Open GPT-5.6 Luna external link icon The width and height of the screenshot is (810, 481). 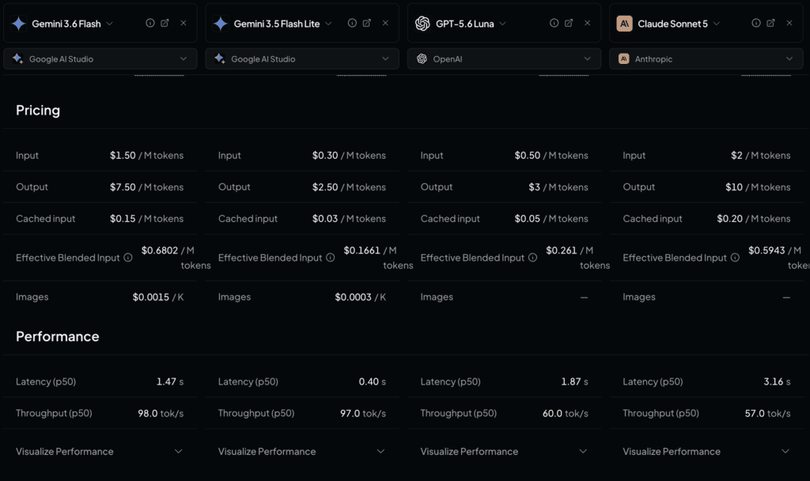569,23
